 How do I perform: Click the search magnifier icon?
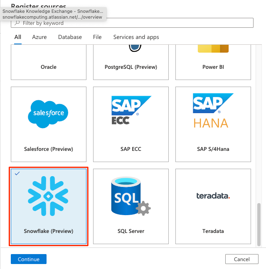coord(17,23)
